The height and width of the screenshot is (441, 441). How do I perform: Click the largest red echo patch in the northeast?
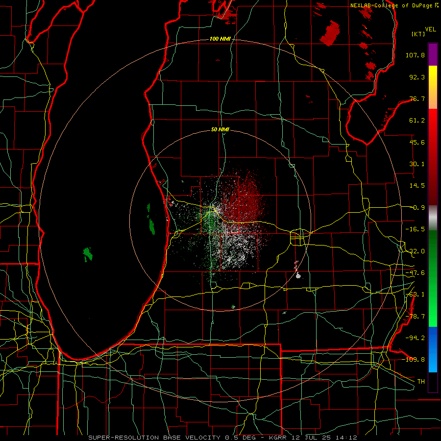[330, 33]
